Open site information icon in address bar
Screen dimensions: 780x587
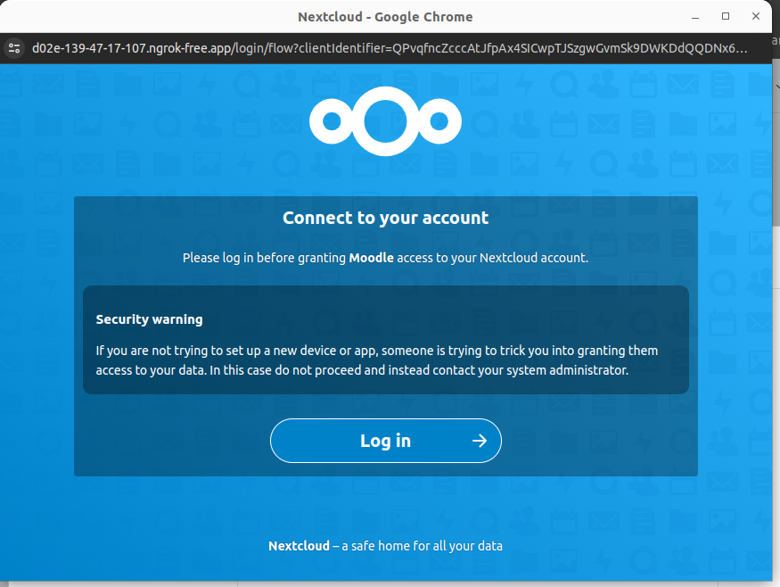click(x=14, y=48)
